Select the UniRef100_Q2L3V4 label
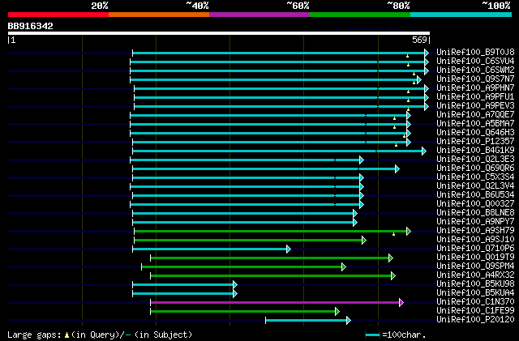The height and width of the screenshot is (341, 519). click(x=475, y=185)
